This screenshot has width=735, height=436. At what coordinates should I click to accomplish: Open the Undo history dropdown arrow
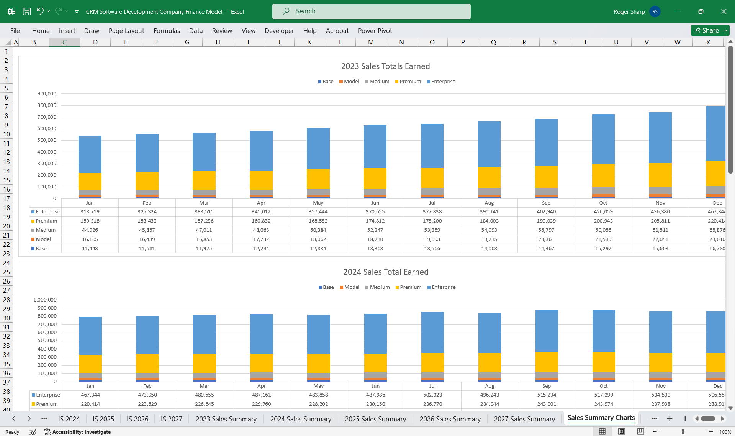(x=48, y=11)
